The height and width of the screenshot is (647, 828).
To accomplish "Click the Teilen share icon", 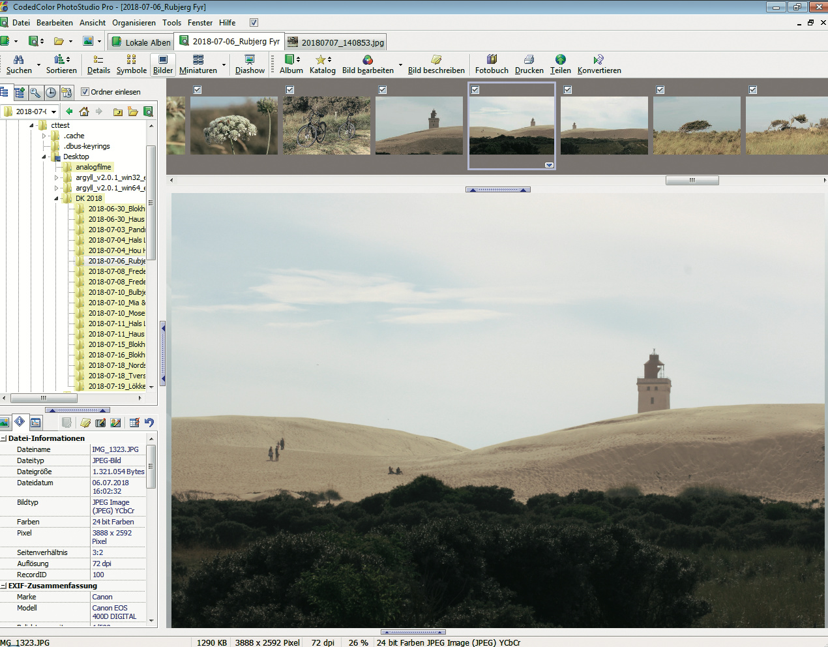I will pyautogui.click(x=560, y=64).
